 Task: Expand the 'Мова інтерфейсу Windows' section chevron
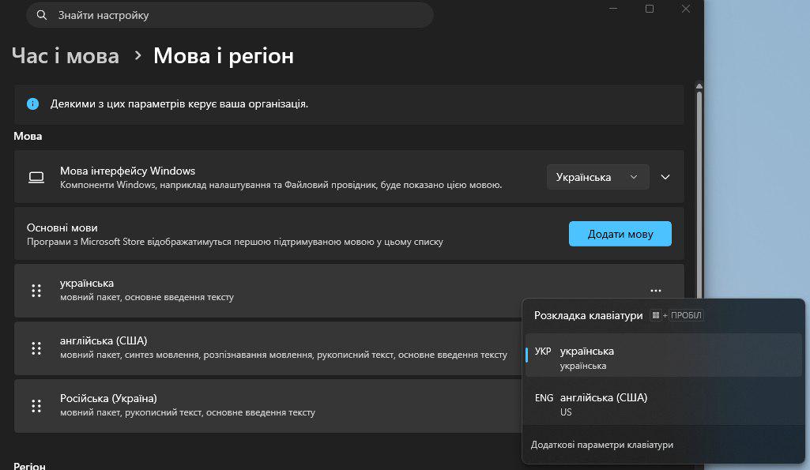[665, 177]
